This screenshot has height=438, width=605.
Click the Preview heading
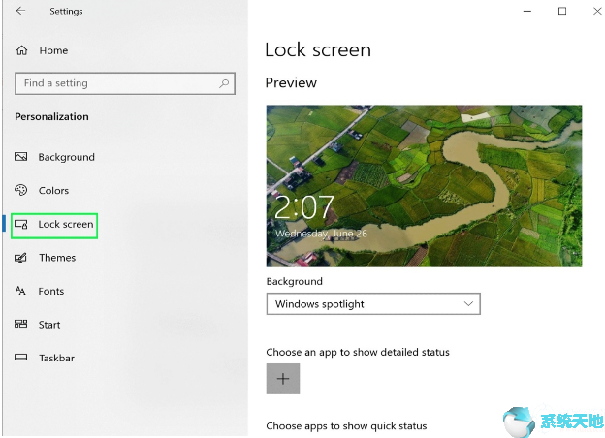pyautogui.click(x=291, y=83)
